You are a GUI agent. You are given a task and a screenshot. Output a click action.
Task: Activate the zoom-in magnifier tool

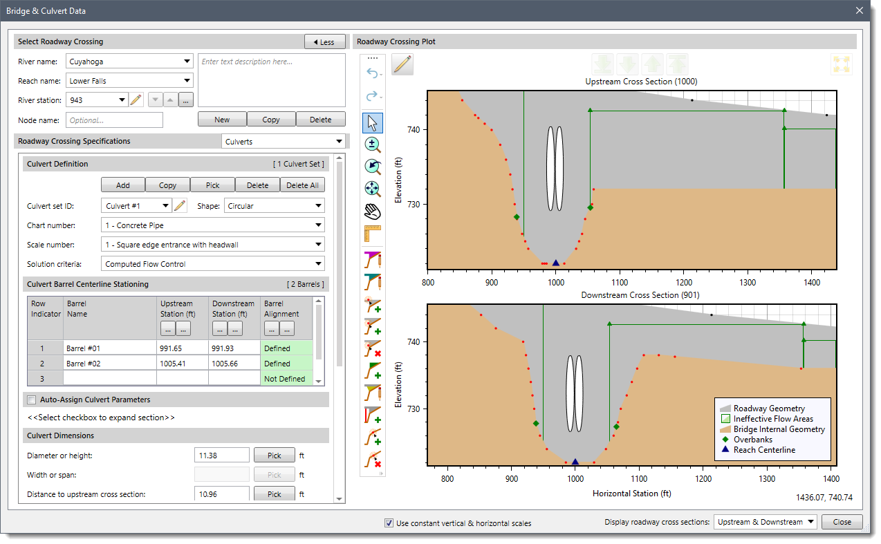[372, 144]
